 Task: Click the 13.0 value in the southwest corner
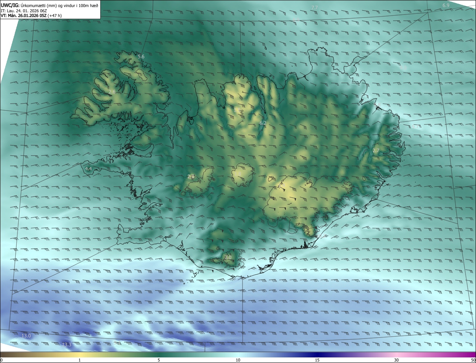point(26,336)
